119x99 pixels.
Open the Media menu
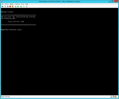tap(12, 4)
